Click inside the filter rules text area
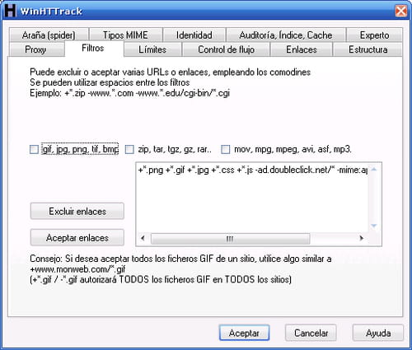The height and width of the screenshot is (350, 412). [252, 198]
